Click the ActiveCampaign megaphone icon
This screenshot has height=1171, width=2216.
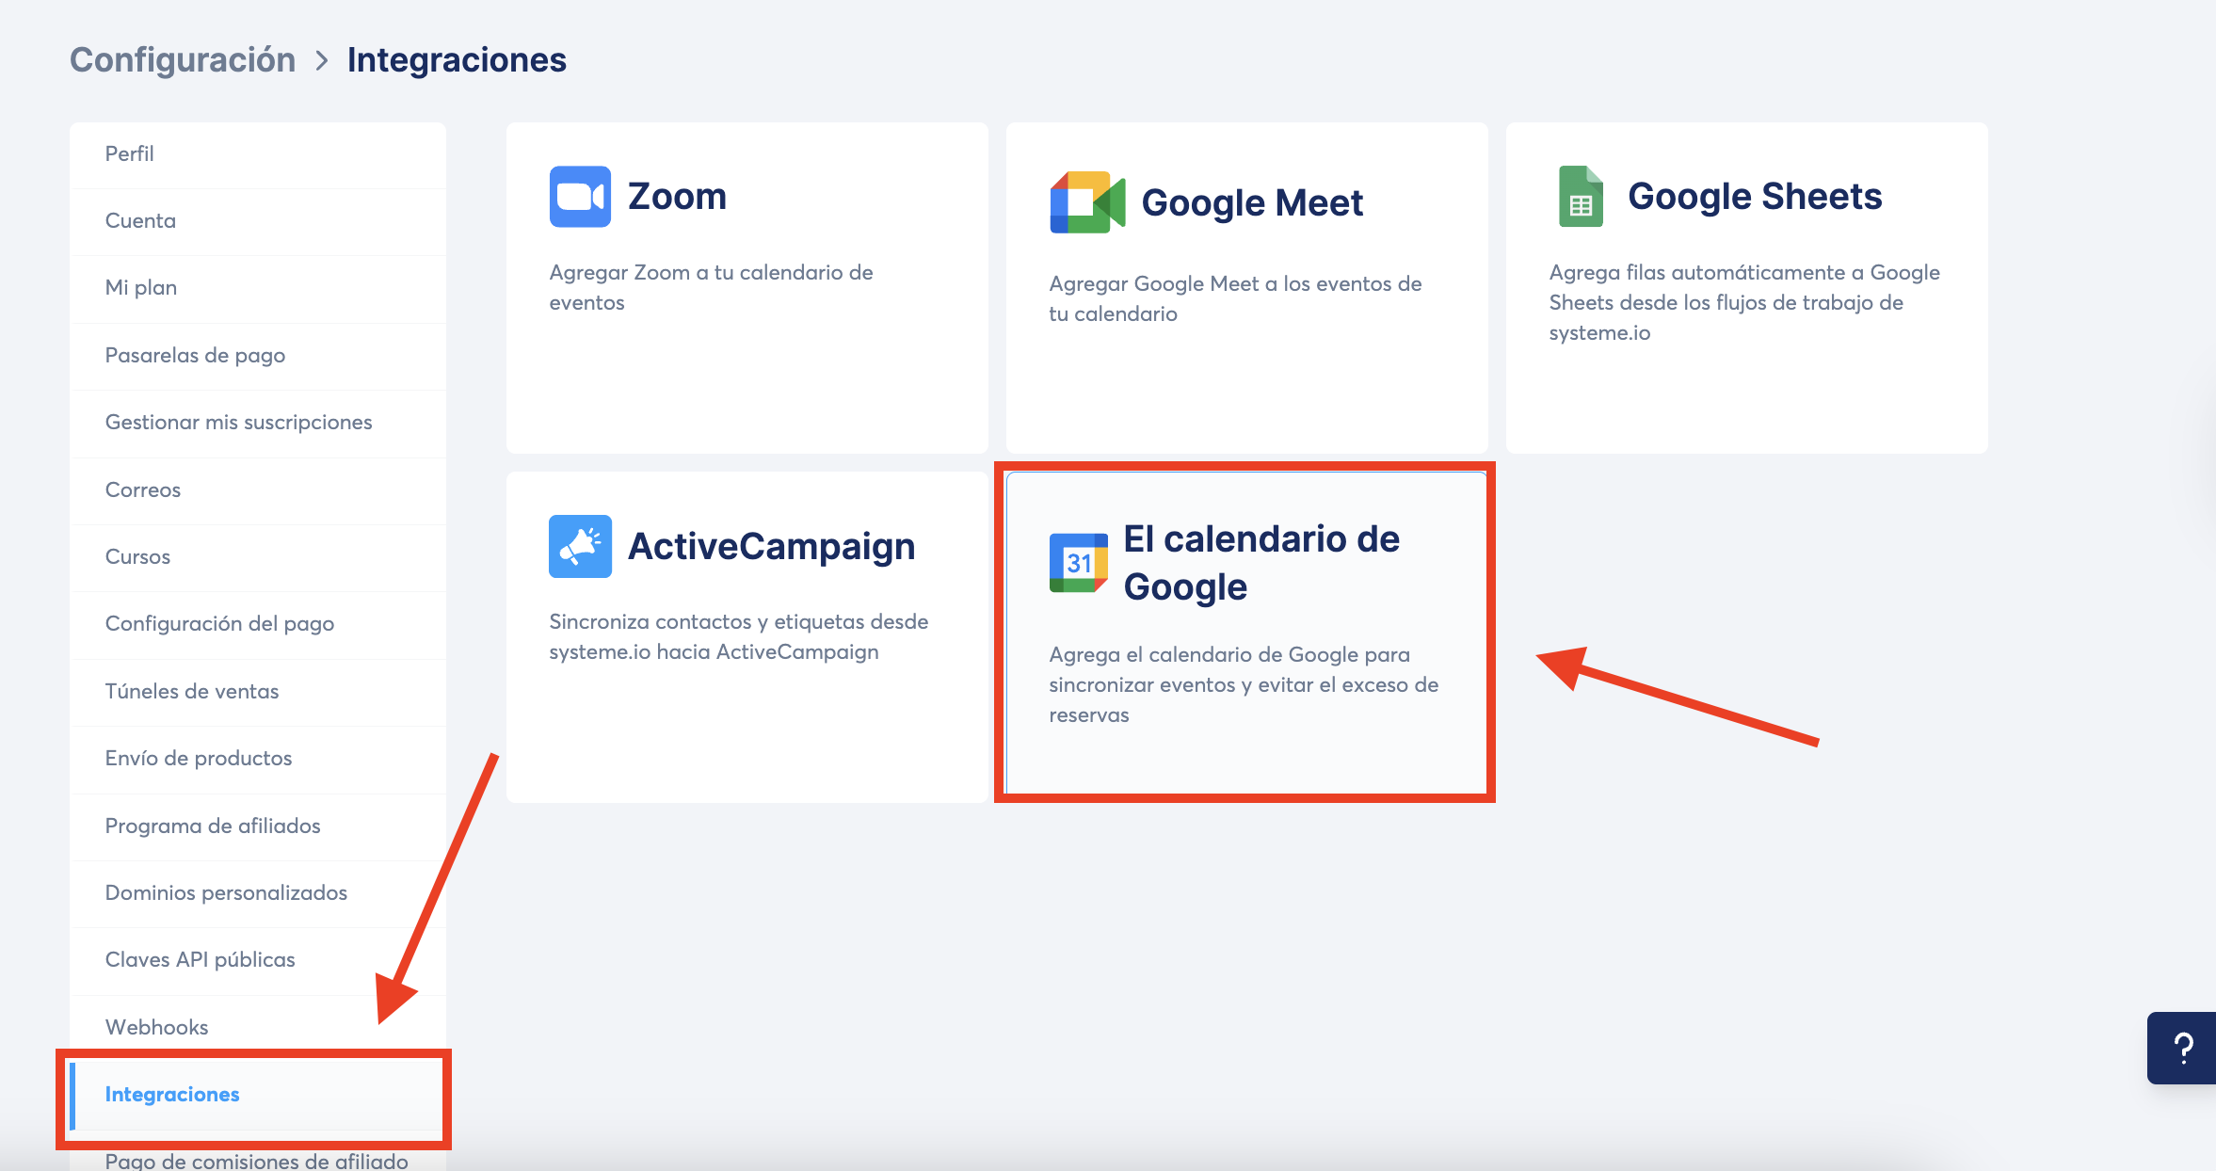pos(580,546)
